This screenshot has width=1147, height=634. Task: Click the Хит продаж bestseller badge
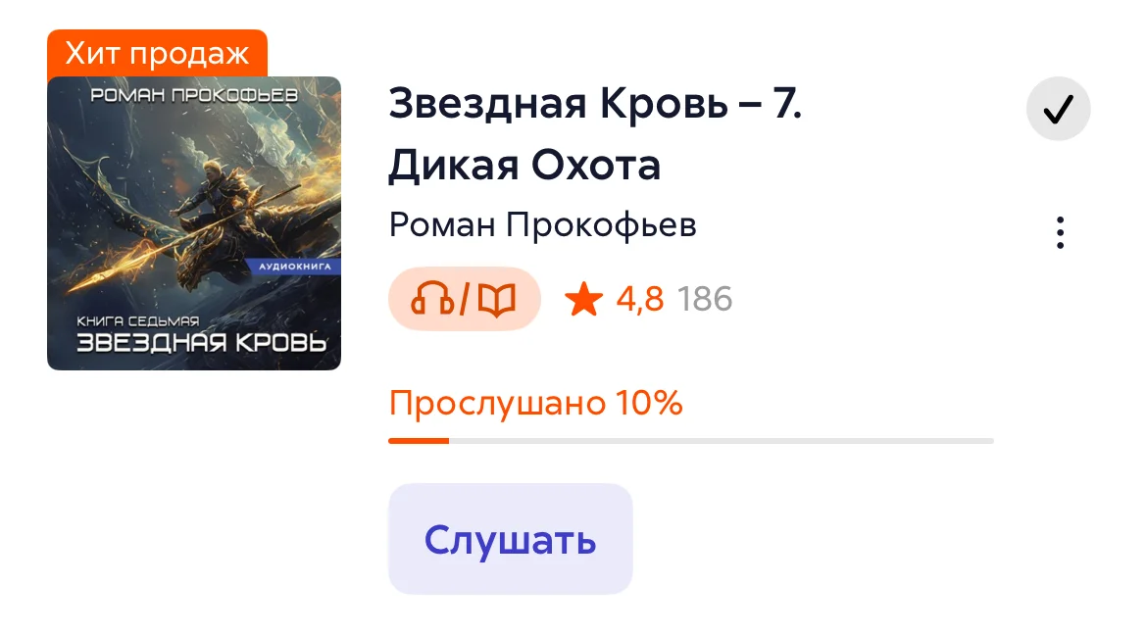tap(157, 53)
